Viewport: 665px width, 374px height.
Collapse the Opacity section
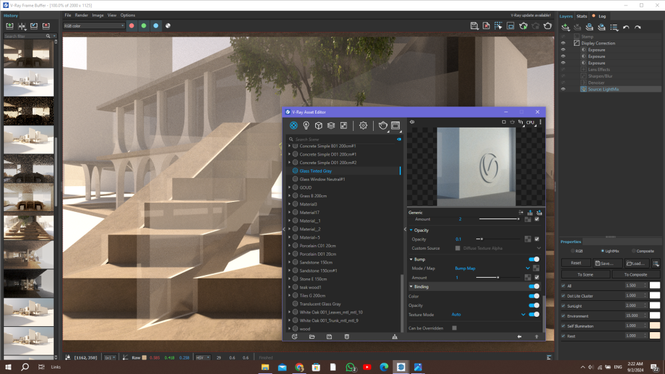[411, 230]
